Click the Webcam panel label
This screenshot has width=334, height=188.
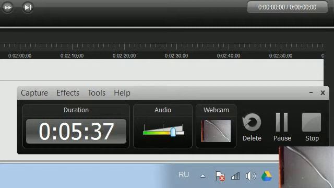point(216,110)
